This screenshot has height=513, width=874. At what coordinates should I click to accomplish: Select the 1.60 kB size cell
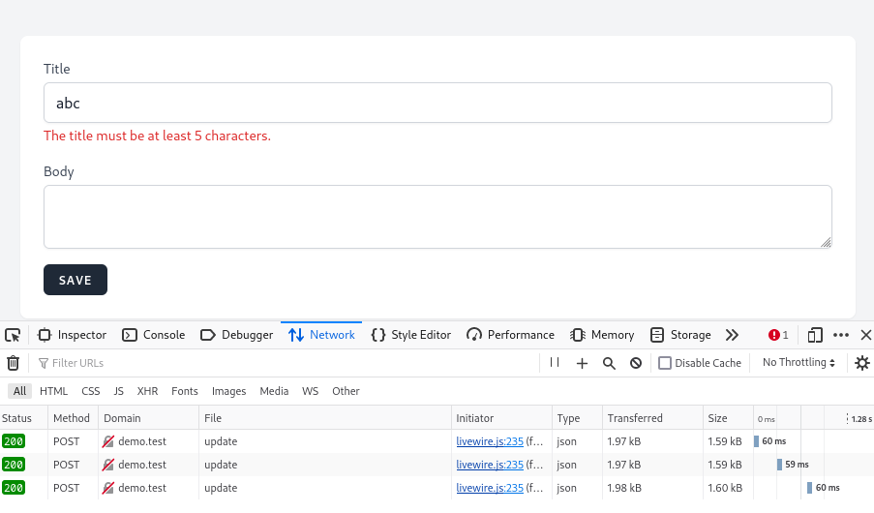(725, 488)
